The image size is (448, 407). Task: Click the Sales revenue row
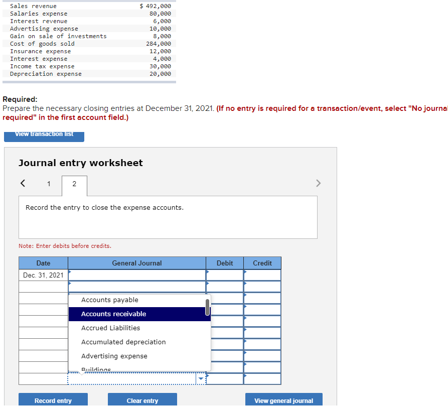click(89, 6)
